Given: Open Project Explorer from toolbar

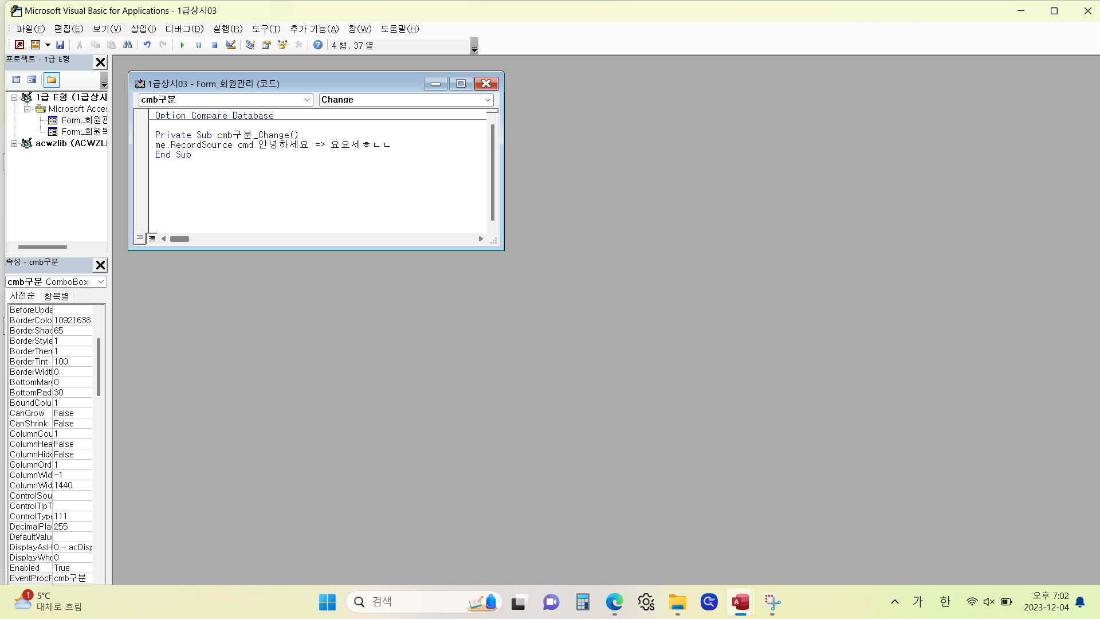Looking at the screenshot, I should coord(250,45).
